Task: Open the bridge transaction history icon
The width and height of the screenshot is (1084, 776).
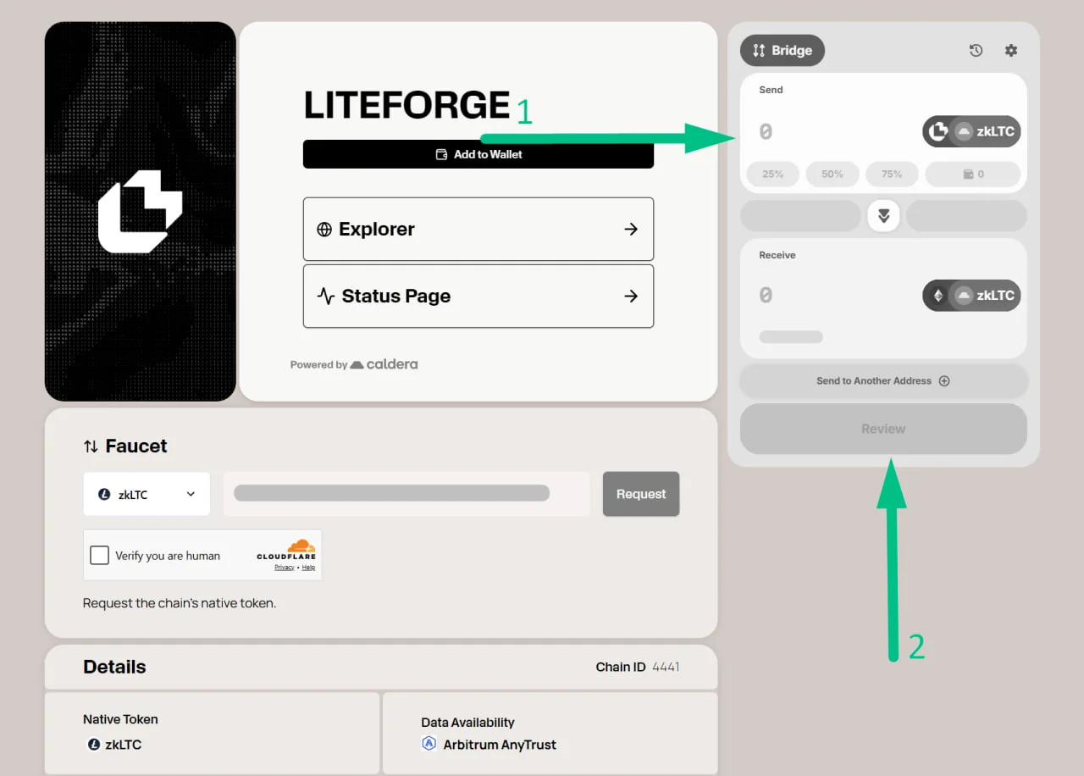Action: (976, 51)
